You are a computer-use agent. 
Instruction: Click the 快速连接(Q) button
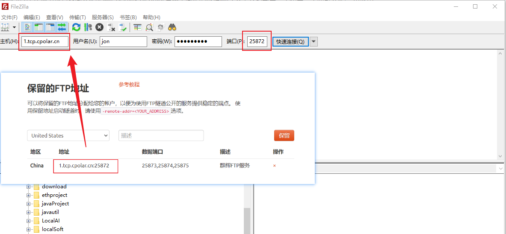pos(290,41)
